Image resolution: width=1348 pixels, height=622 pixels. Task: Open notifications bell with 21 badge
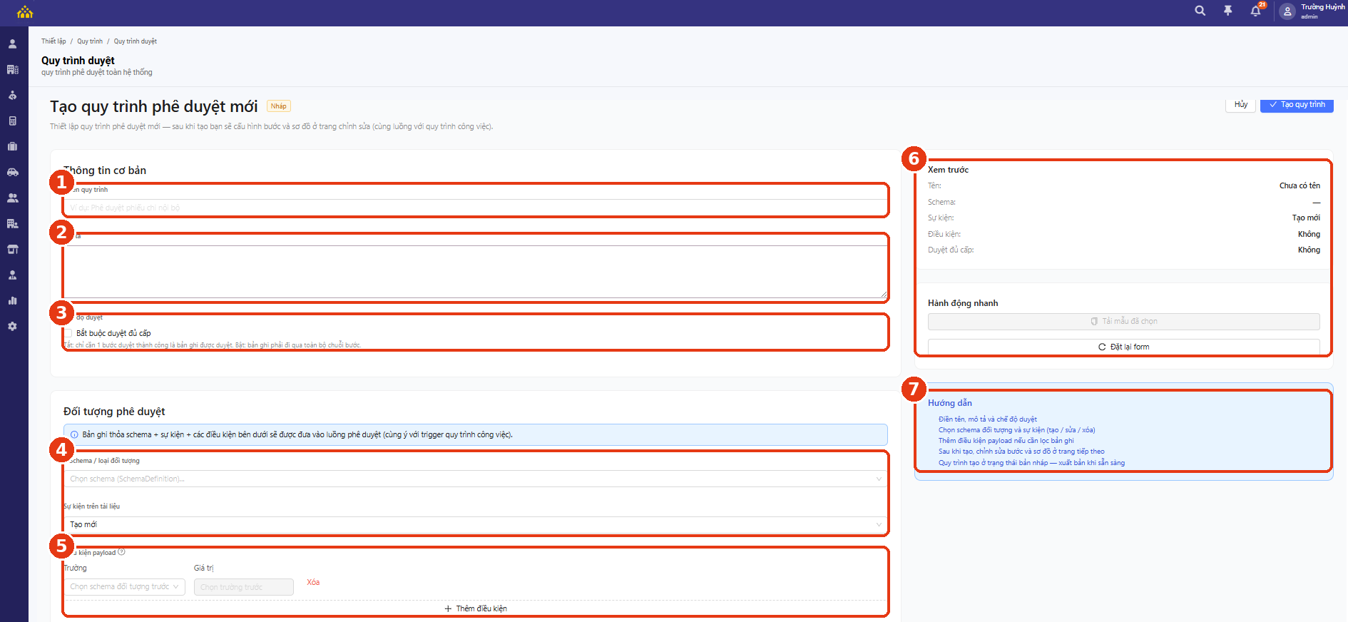click(x=1257, y=10)
